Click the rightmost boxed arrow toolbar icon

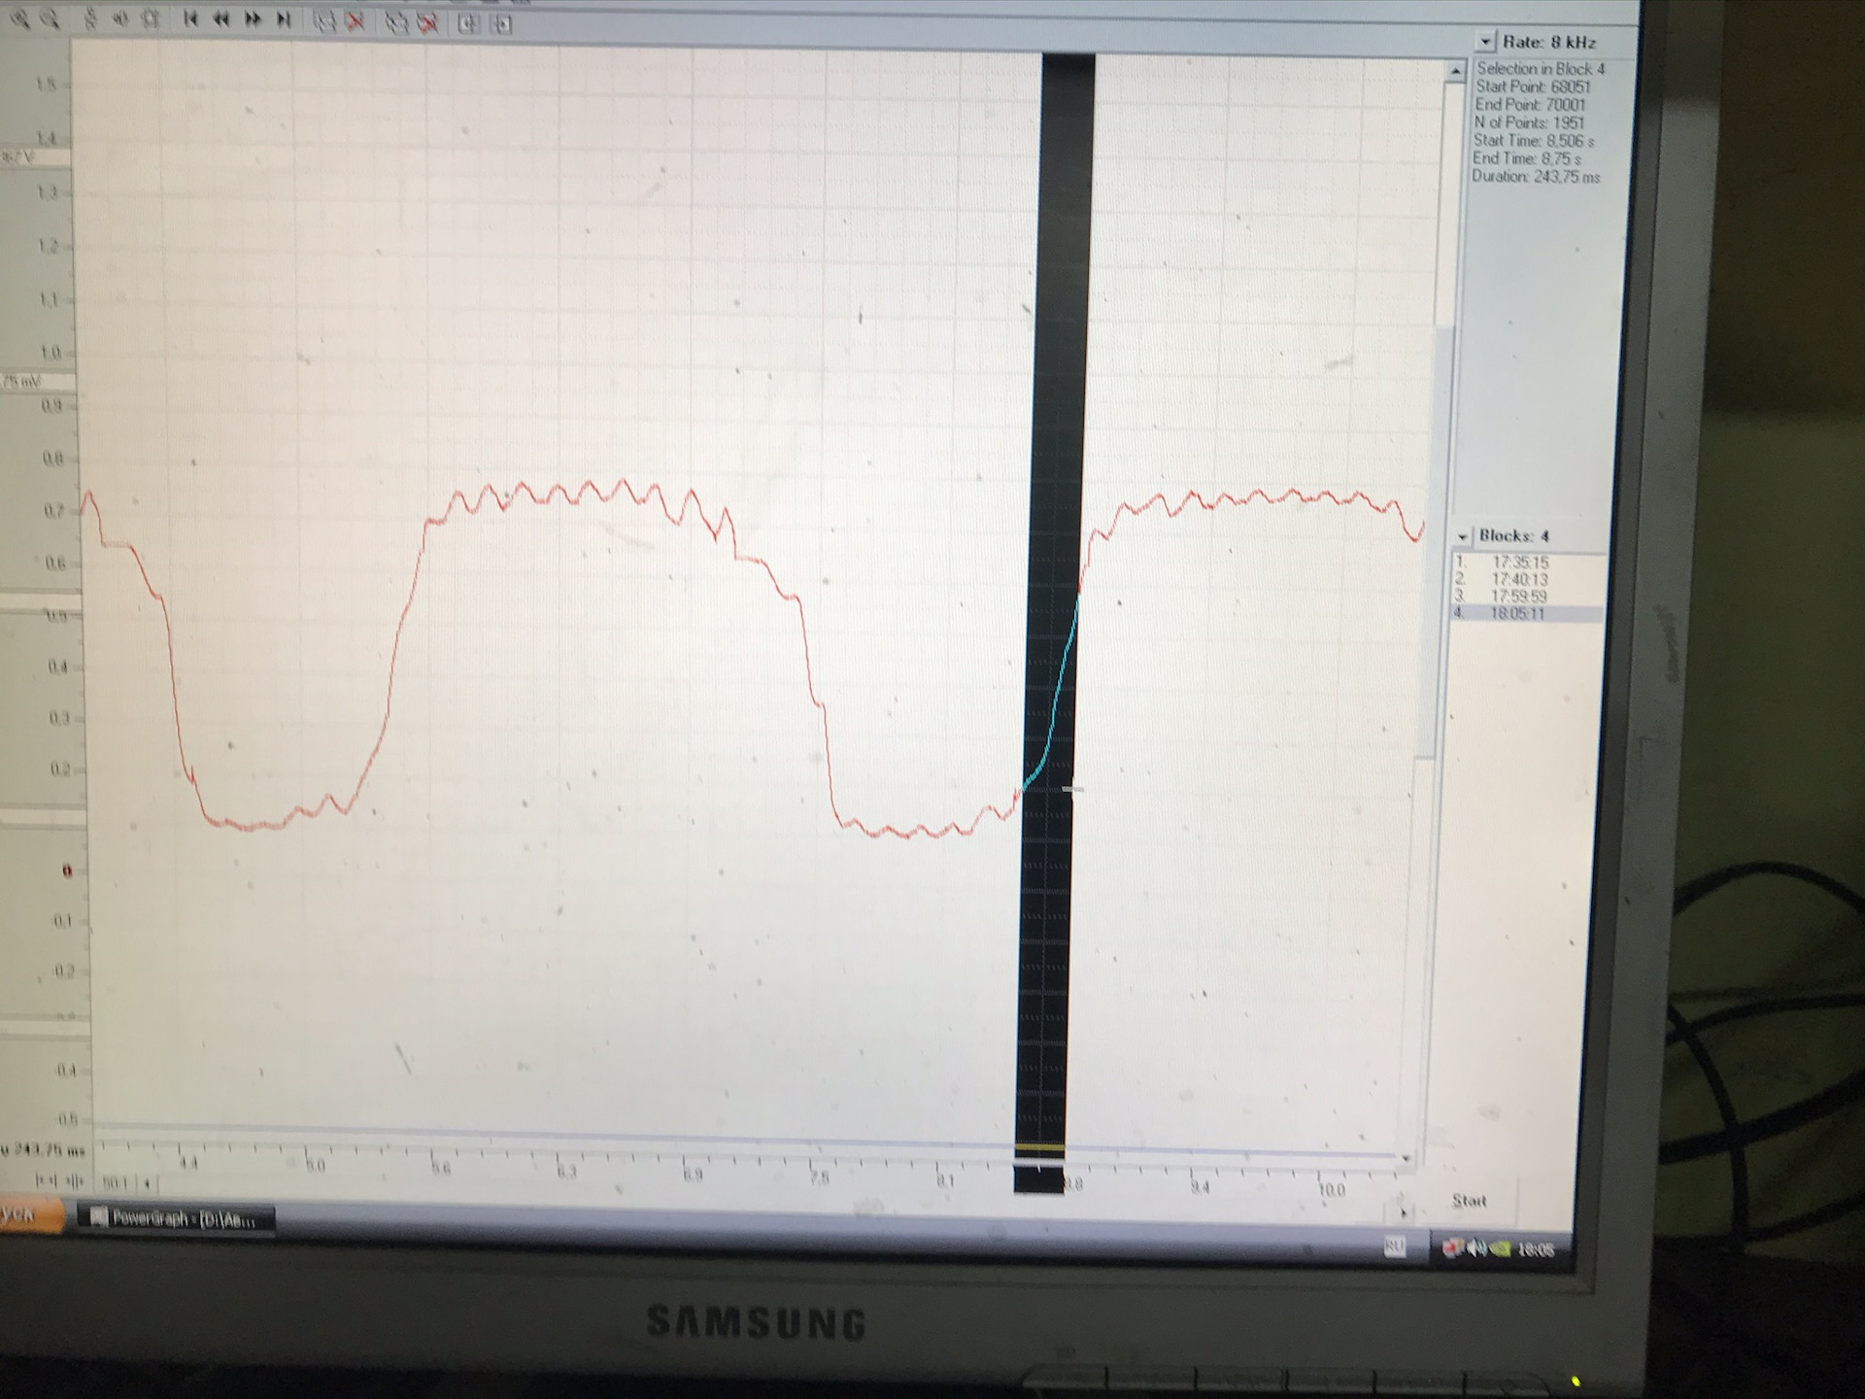click(x=501, y=24)
